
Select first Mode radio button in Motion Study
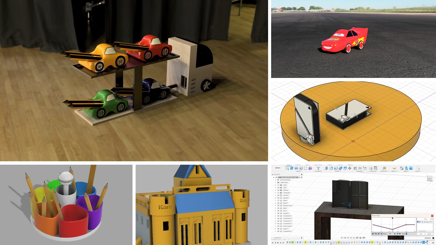point(388,234)
